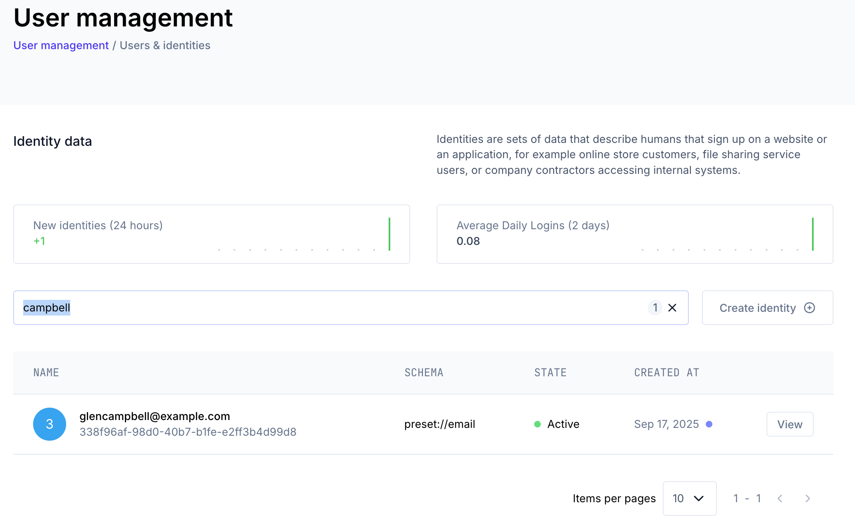Image resolution: width=855 pixels, height=527 pixels.
Task: Click the green bar in New identities chart
Action: point(389,234)
